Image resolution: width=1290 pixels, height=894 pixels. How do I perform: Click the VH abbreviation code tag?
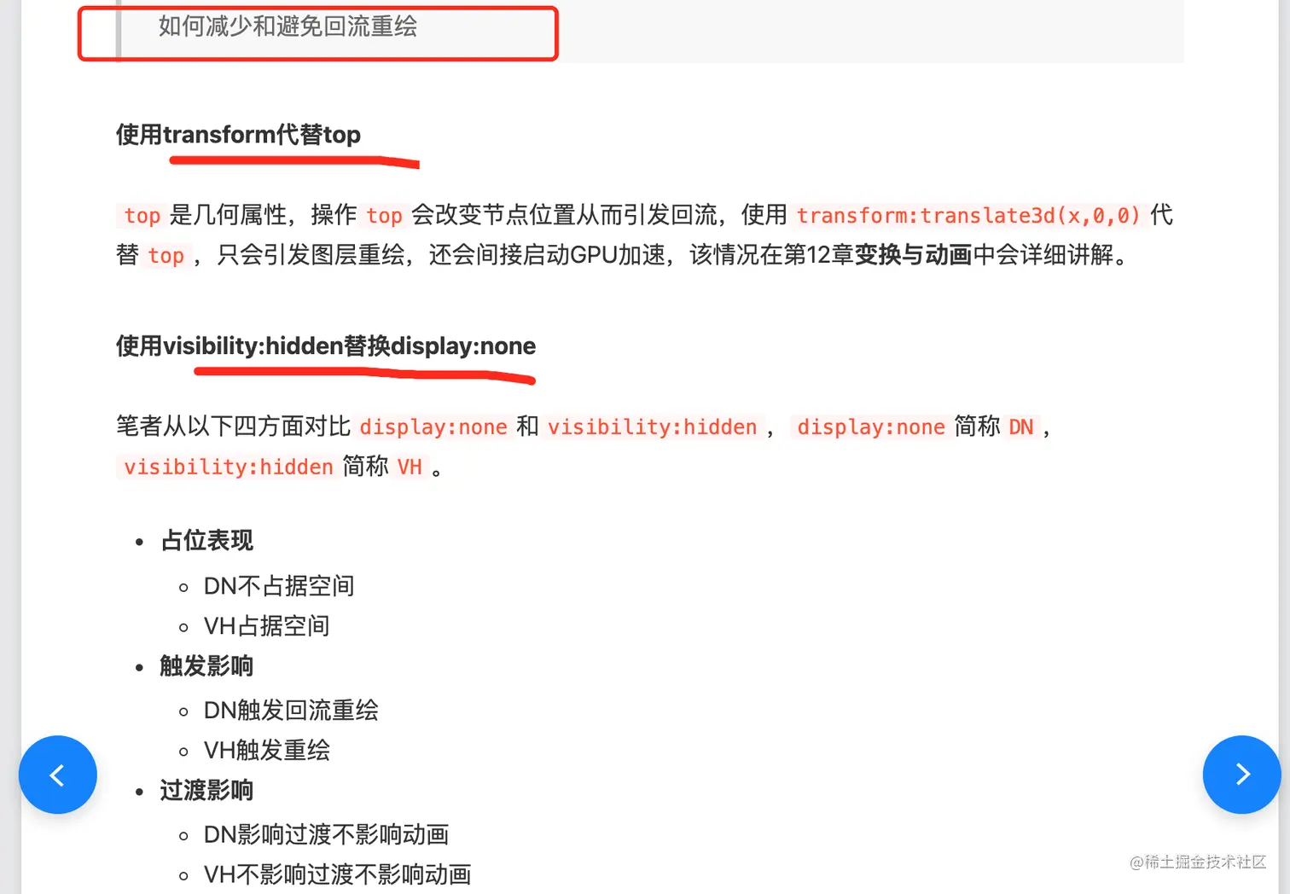[410, 467]
